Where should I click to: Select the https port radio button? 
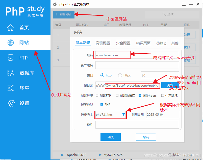click(x=120, y=75)
